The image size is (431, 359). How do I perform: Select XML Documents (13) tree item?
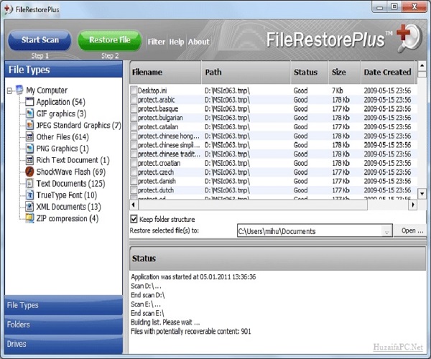coord(68,207)
